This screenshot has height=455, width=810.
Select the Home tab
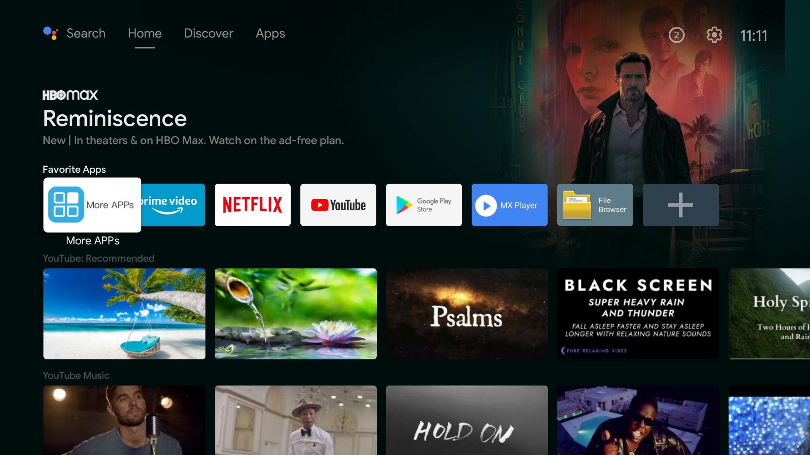[145, 33]
